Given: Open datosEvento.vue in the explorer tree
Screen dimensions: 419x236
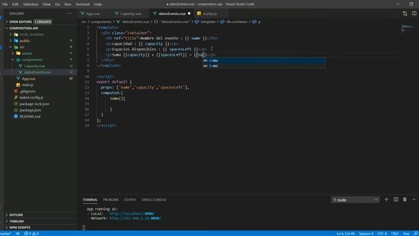Looking at the screenshot, I should [x=37, y=72].
